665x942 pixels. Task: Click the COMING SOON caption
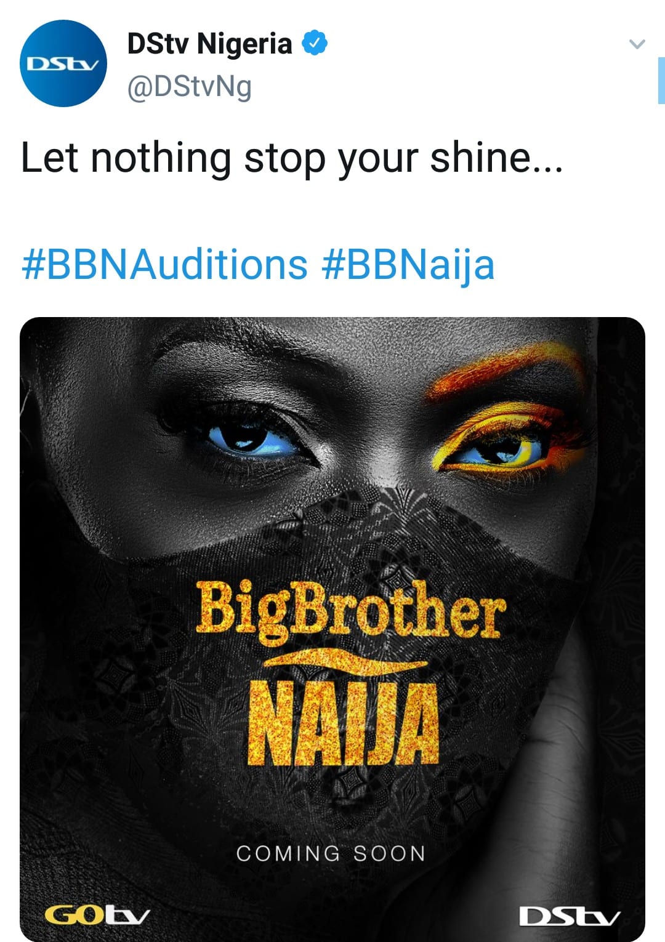click(331, 853)
